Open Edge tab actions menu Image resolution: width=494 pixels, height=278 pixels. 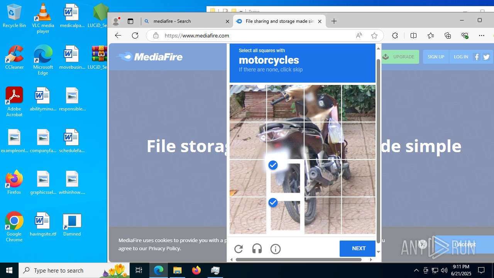130,21
